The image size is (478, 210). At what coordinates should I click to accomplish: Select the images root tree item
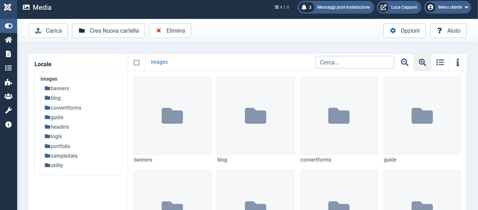(x=49, y=79)
